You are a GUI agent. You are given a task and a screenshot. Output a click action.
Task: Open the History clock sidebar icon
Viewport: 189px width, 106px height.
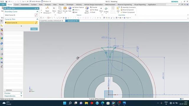coord(2,54)
